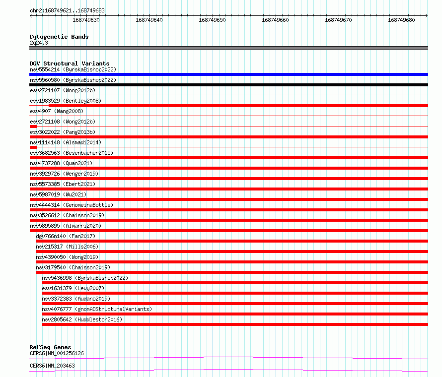Click the red bar under nsv2805642
This screenshot has height=377, width=442.
click(x=235, y=324)
